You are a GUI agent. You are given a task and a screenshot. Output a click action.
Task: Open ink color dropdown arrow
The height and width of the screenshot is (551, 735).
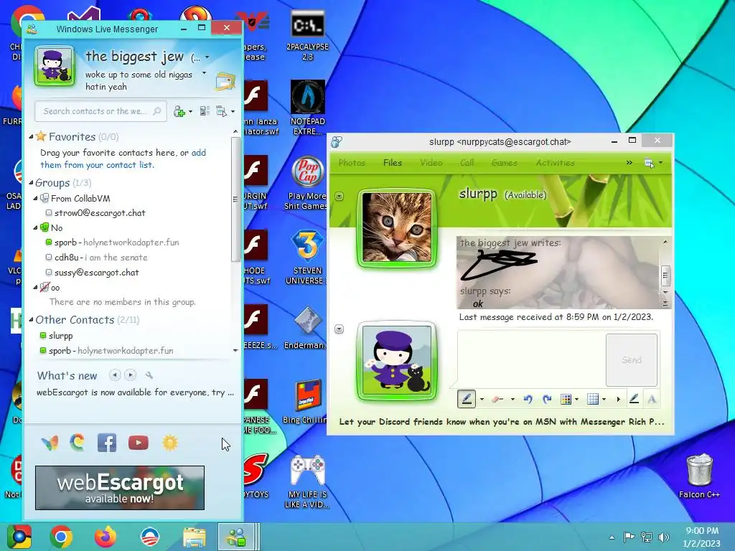(576, 400)
